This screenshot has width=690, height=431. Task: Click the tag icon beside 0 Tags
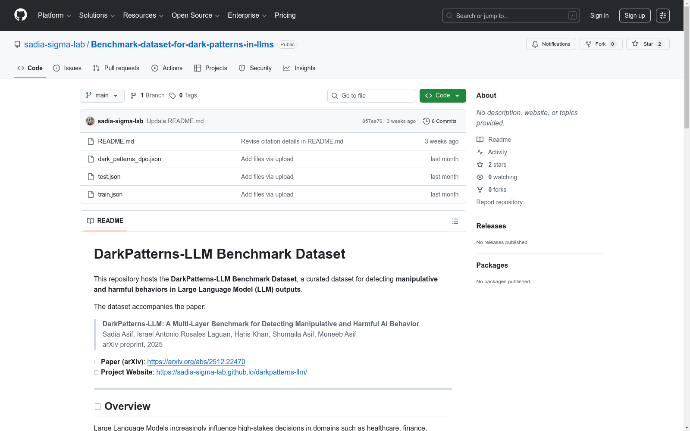pyautogui.click(x=172, y=96)
